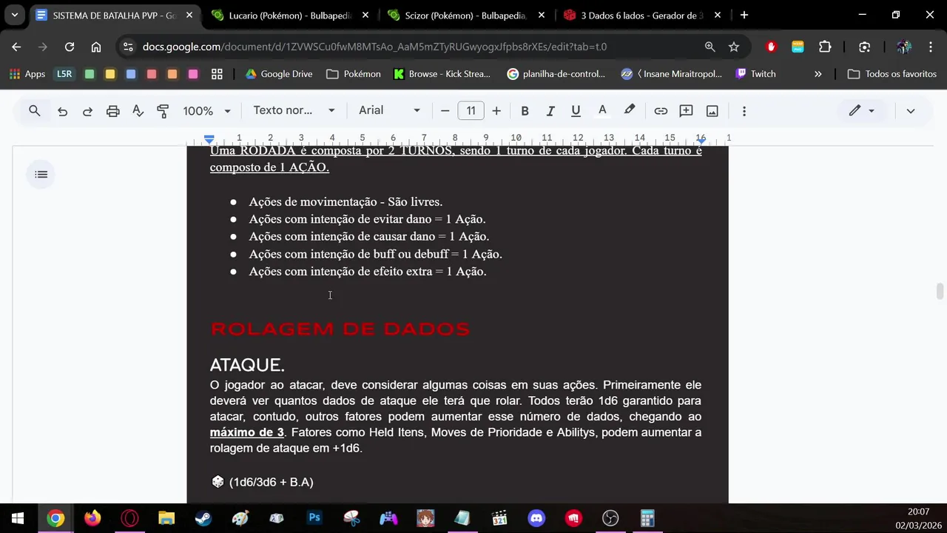Launch Firefox from the taskbar
The height and width of the screenshot is (533, 947).
[92, 518]
